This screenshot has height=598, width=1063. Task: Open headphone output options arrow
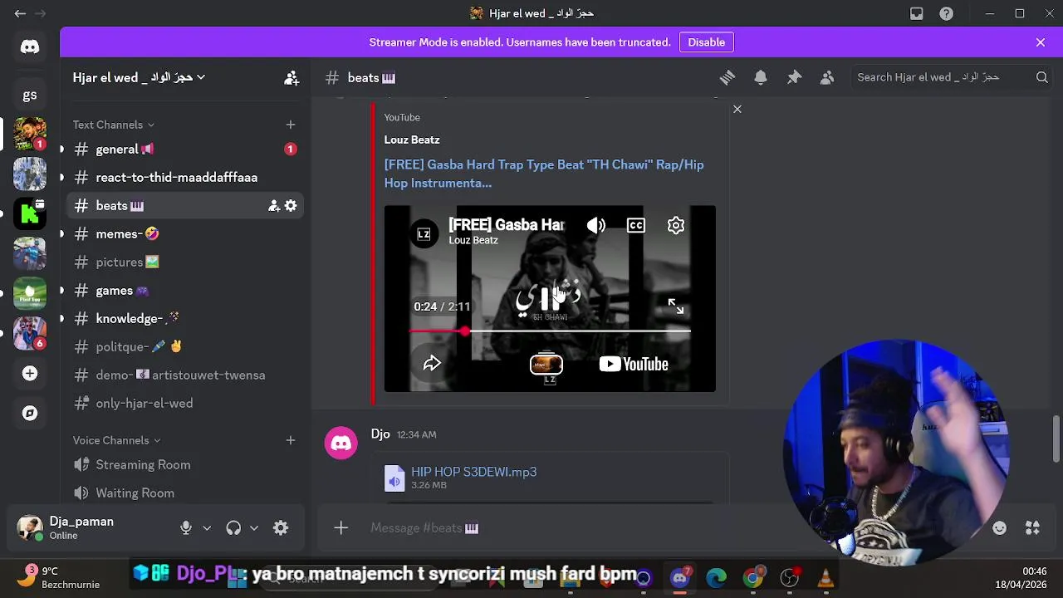tap(254, 528)
